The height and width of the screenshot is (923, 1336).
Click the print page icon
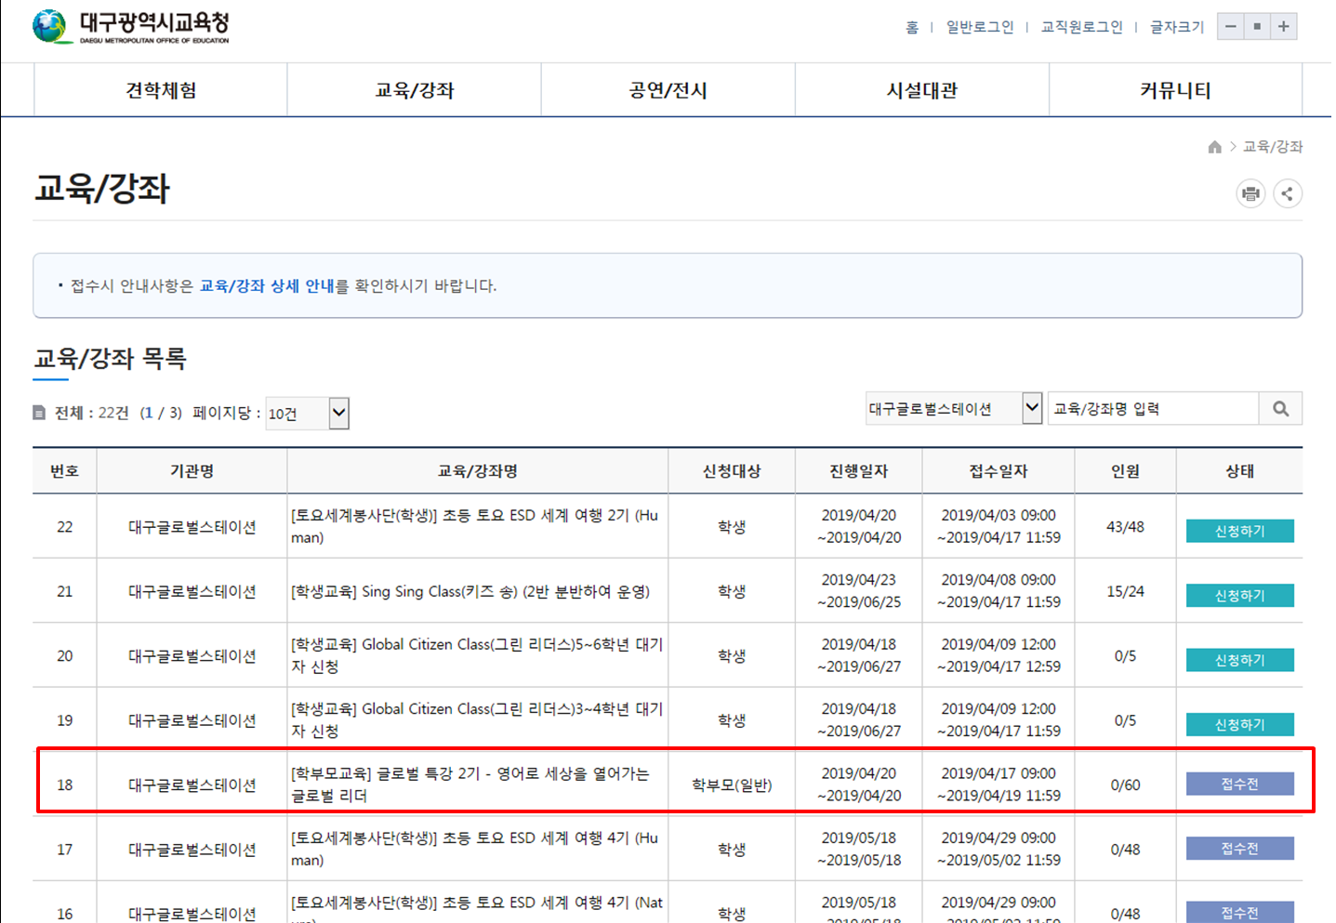click(x=1250, y=193)
